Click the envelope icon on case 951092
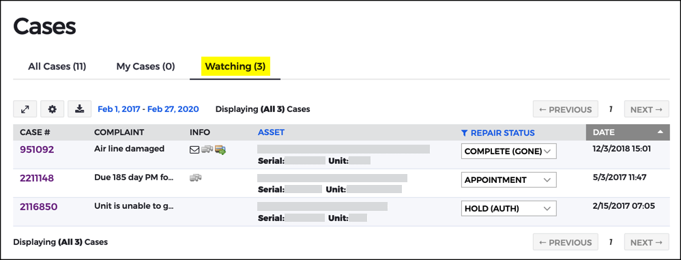 tap(194, 150)
